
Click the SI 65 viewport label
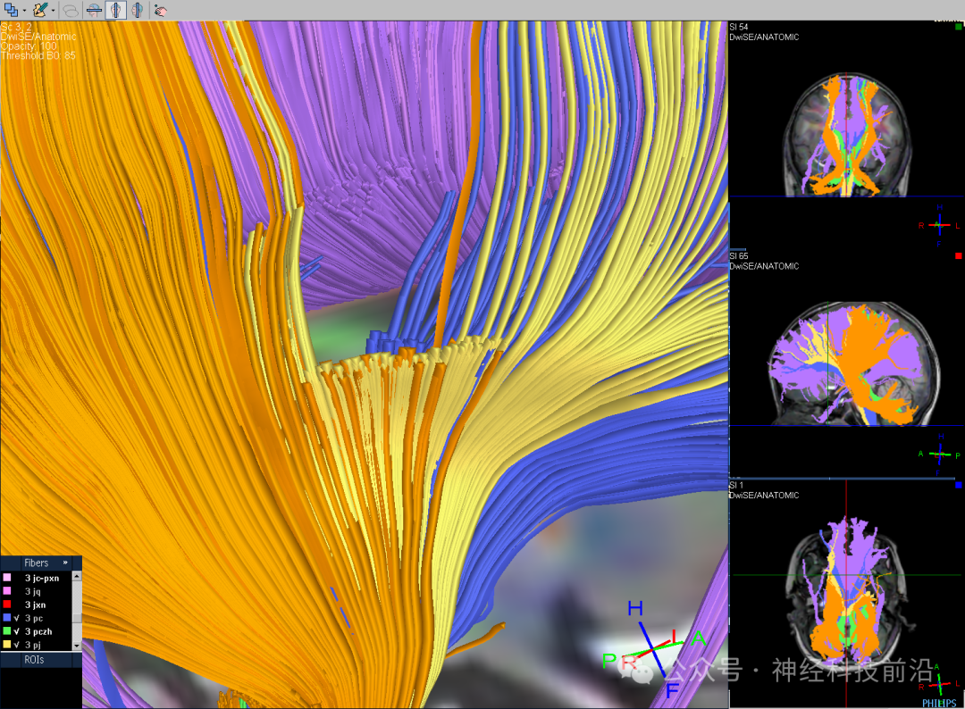click(739, 256)
